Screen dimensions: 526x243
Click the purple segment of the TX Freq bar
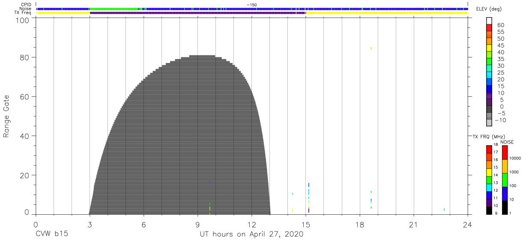tap(197, 13)
